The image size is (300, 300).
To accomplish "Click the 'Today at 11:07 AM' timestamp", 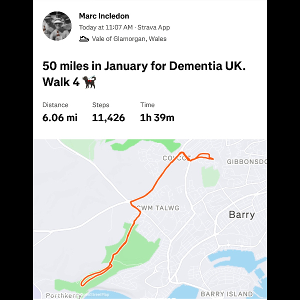I will point(106,27).
